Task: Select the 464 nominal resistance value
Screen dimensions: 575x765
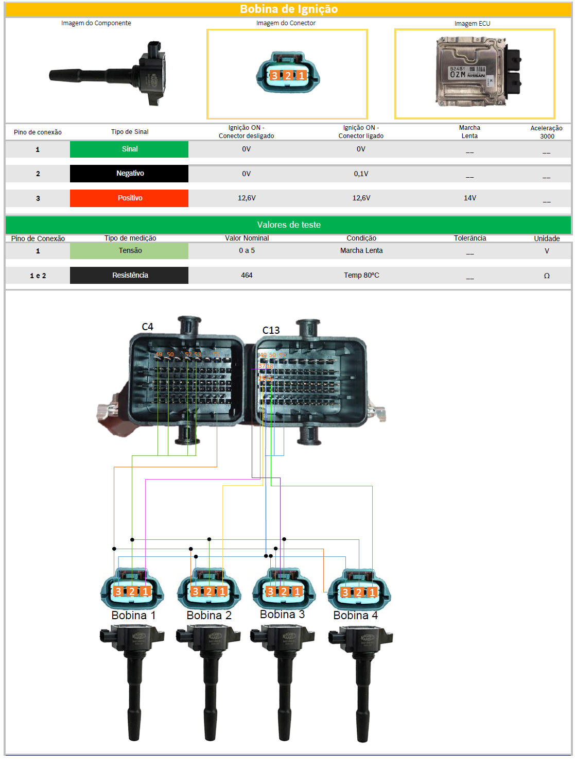Action: [x=247, y=275]
